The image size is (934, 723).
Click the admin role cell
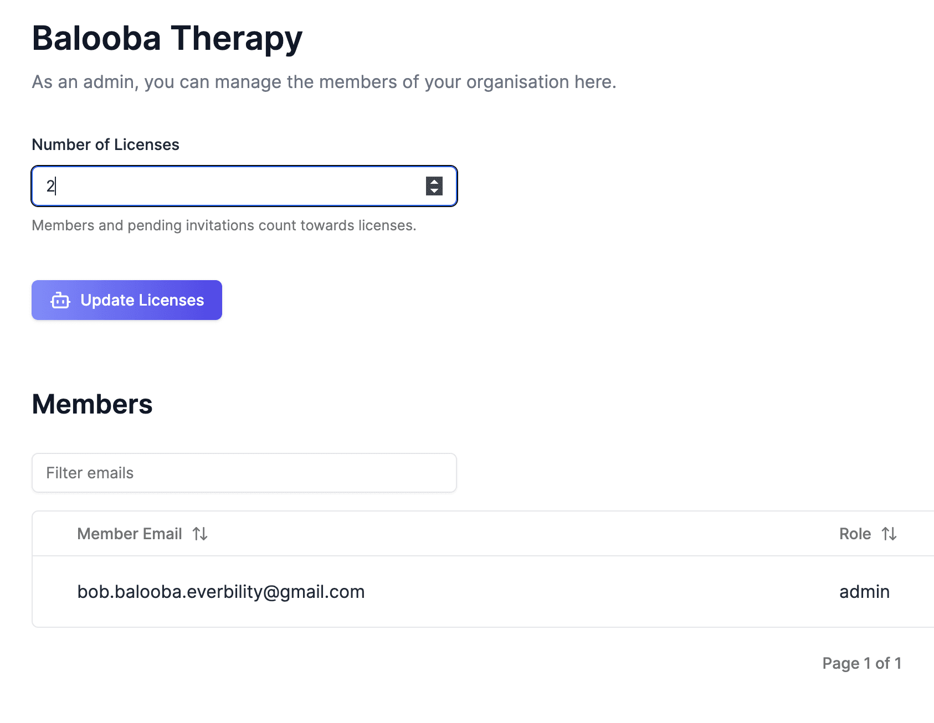pyautogui.click(x=864, y=592)
